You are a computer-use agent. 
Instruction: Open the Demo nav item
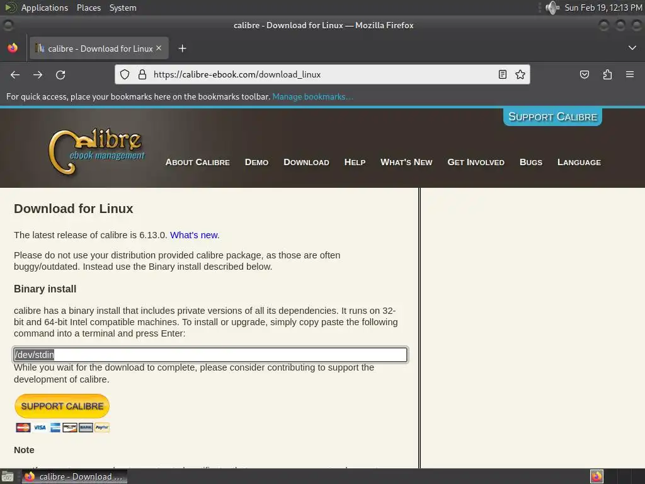click(x=257, y=162)
